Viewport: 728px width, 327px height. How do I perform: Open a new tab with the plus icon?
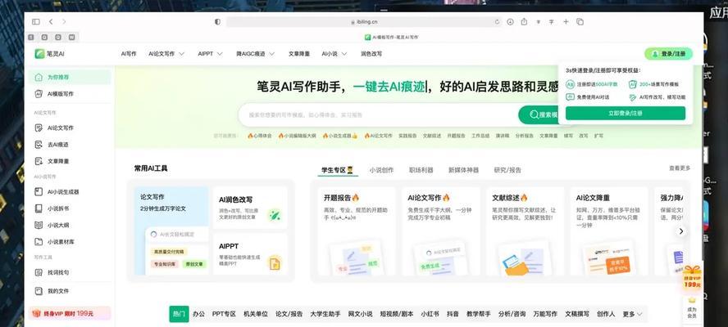pyautogui.click(x=566, y=22)
